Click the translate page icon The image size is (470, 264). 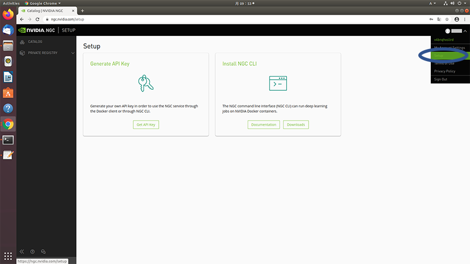point(439,19)
